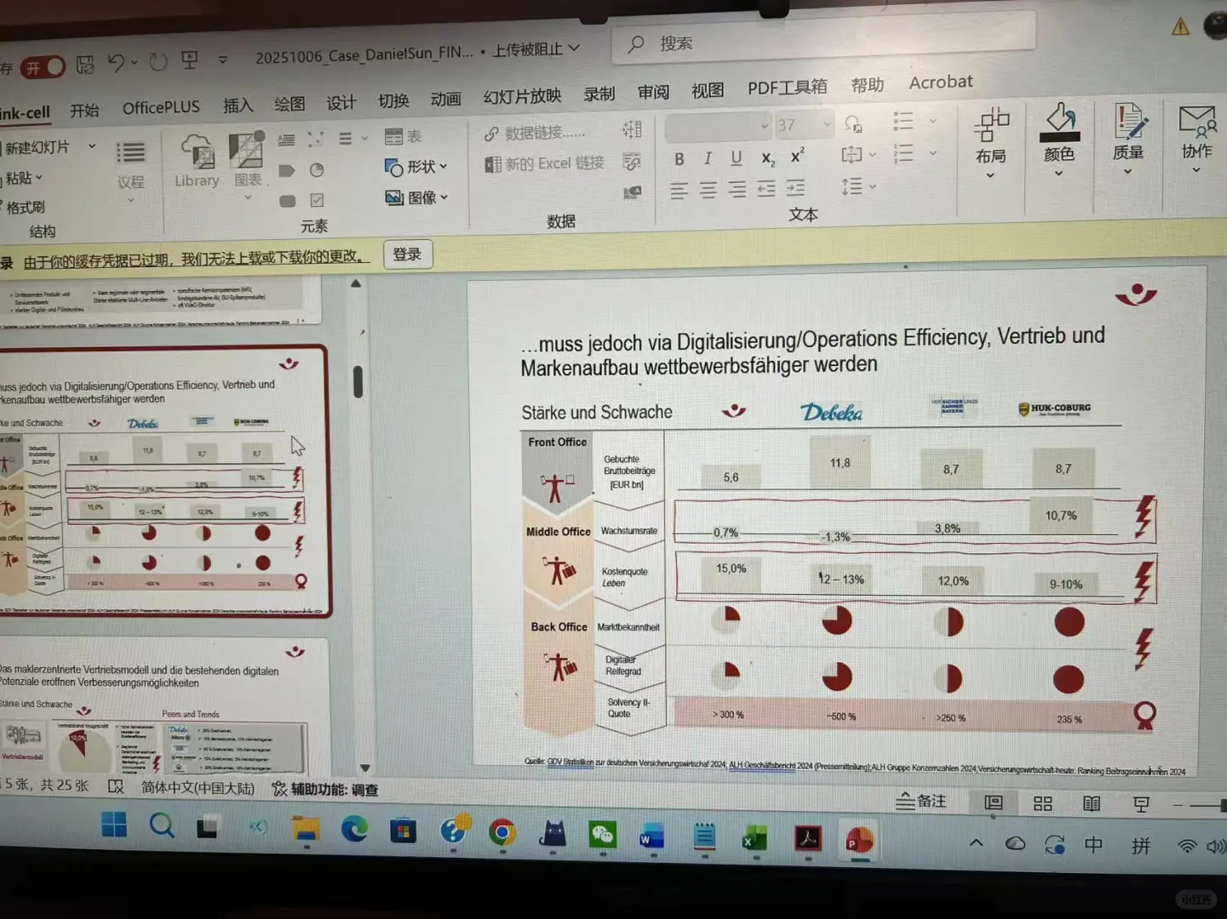1227x919 pixels.
Task: Open the 插入 ribbon tab
Action: pos(238,105)
